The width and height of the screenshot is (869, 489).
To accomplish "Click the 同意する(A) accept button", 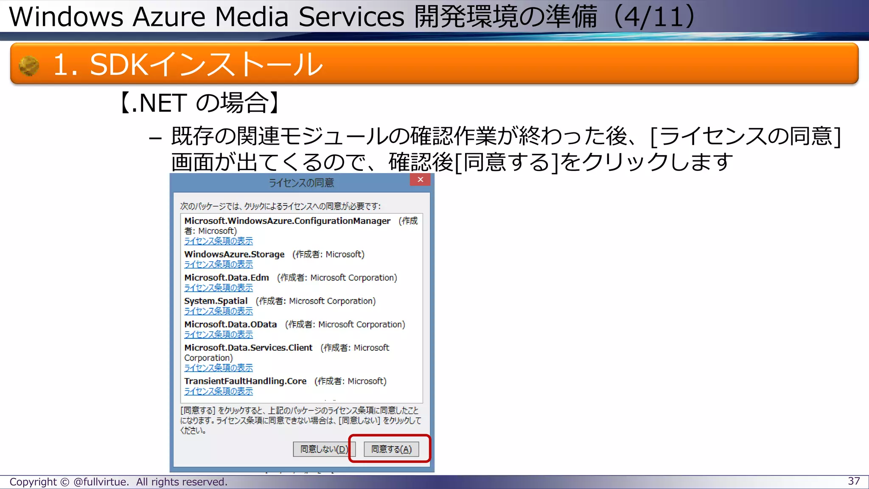I will tap(391, 449).
